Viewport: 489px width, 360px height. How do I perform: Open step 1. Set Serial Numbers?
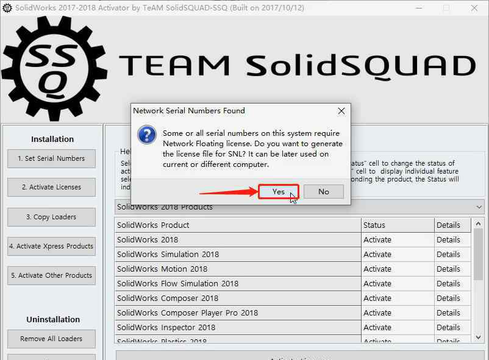pyautogui.click(x=51, y=158)
